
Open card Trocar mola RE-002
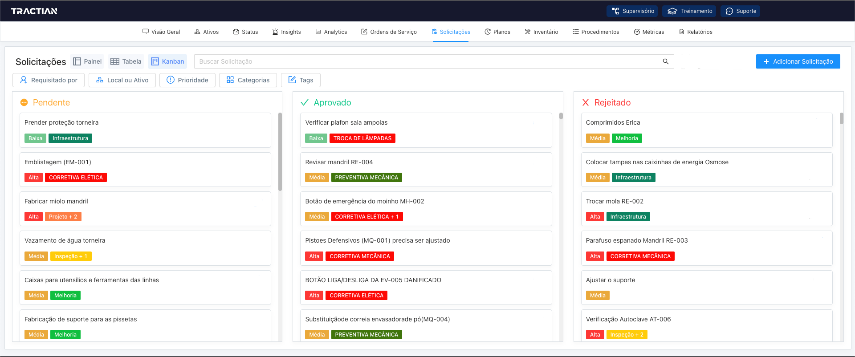tap(707, 209)
